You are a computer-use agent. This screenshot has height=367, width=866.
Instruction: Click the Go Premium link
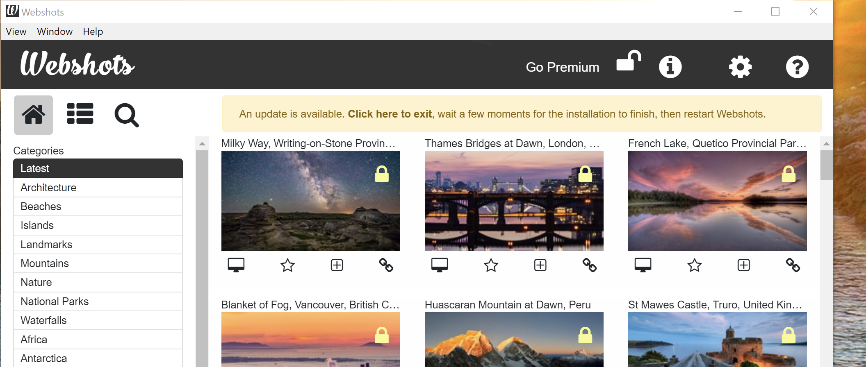(x=562, y=67)
